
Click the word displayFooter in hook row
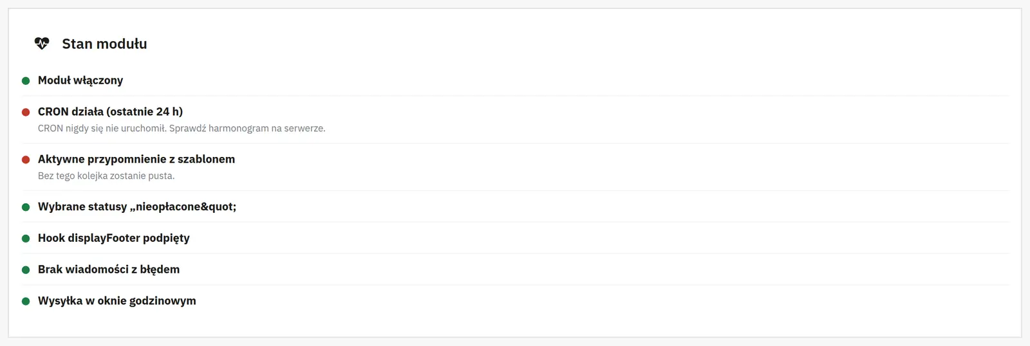(x=104, y=238)
